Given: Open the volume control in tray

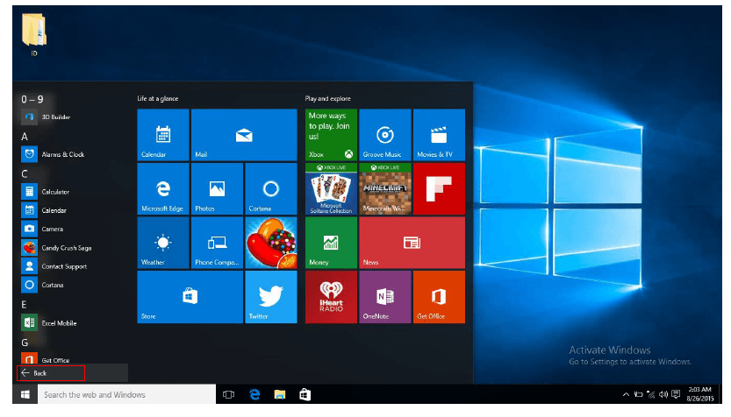Looking at the screenshot, I should tap(663, 394).
